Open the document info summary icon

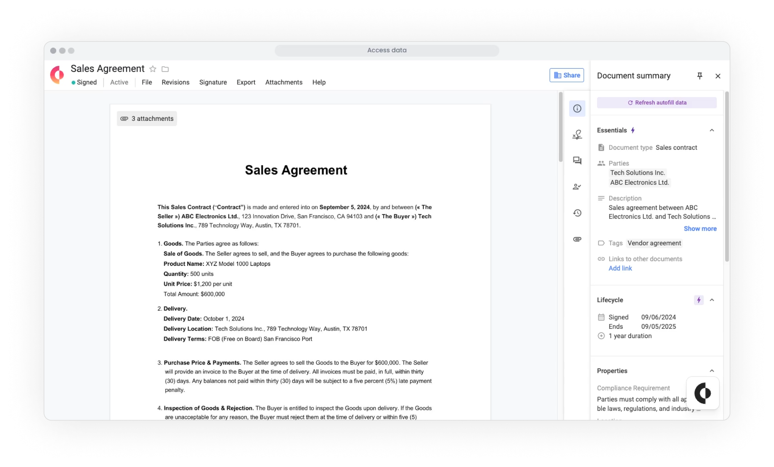tap(577, 109)
